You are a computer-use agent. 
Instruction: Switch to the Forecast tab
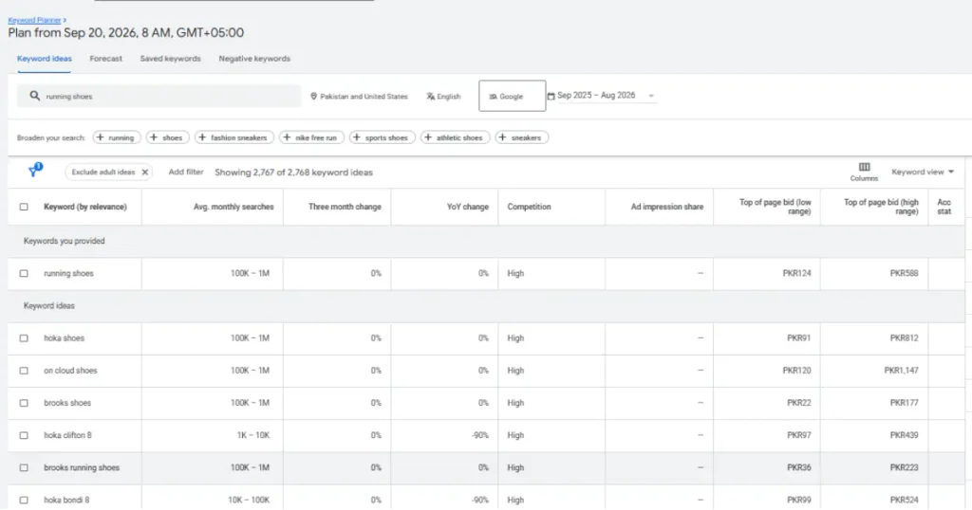pos(106,58)
